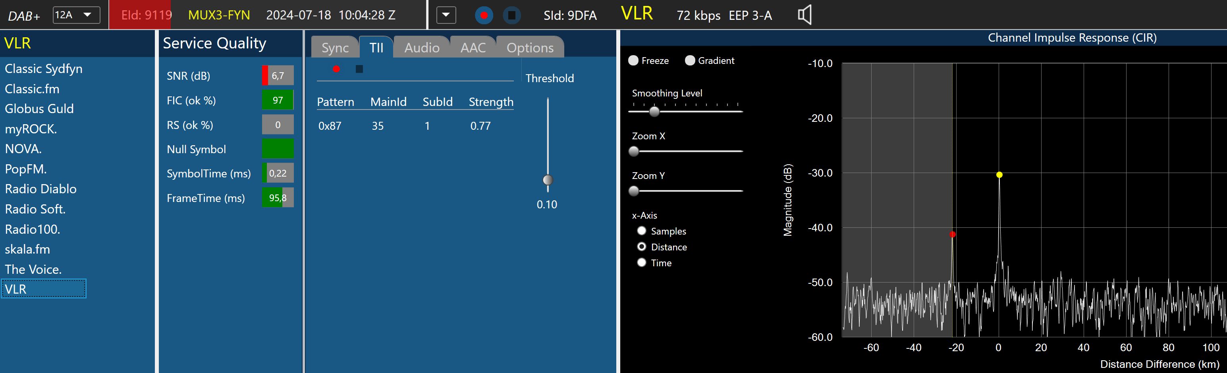Click the Smoothing Level slider knob

coord(654,112)
